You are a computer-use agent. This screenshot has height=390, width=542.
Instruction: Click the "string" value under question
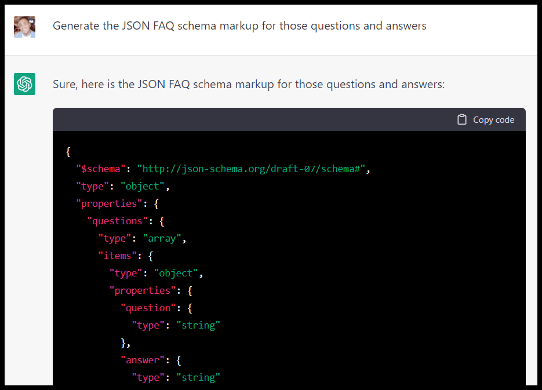198,325
